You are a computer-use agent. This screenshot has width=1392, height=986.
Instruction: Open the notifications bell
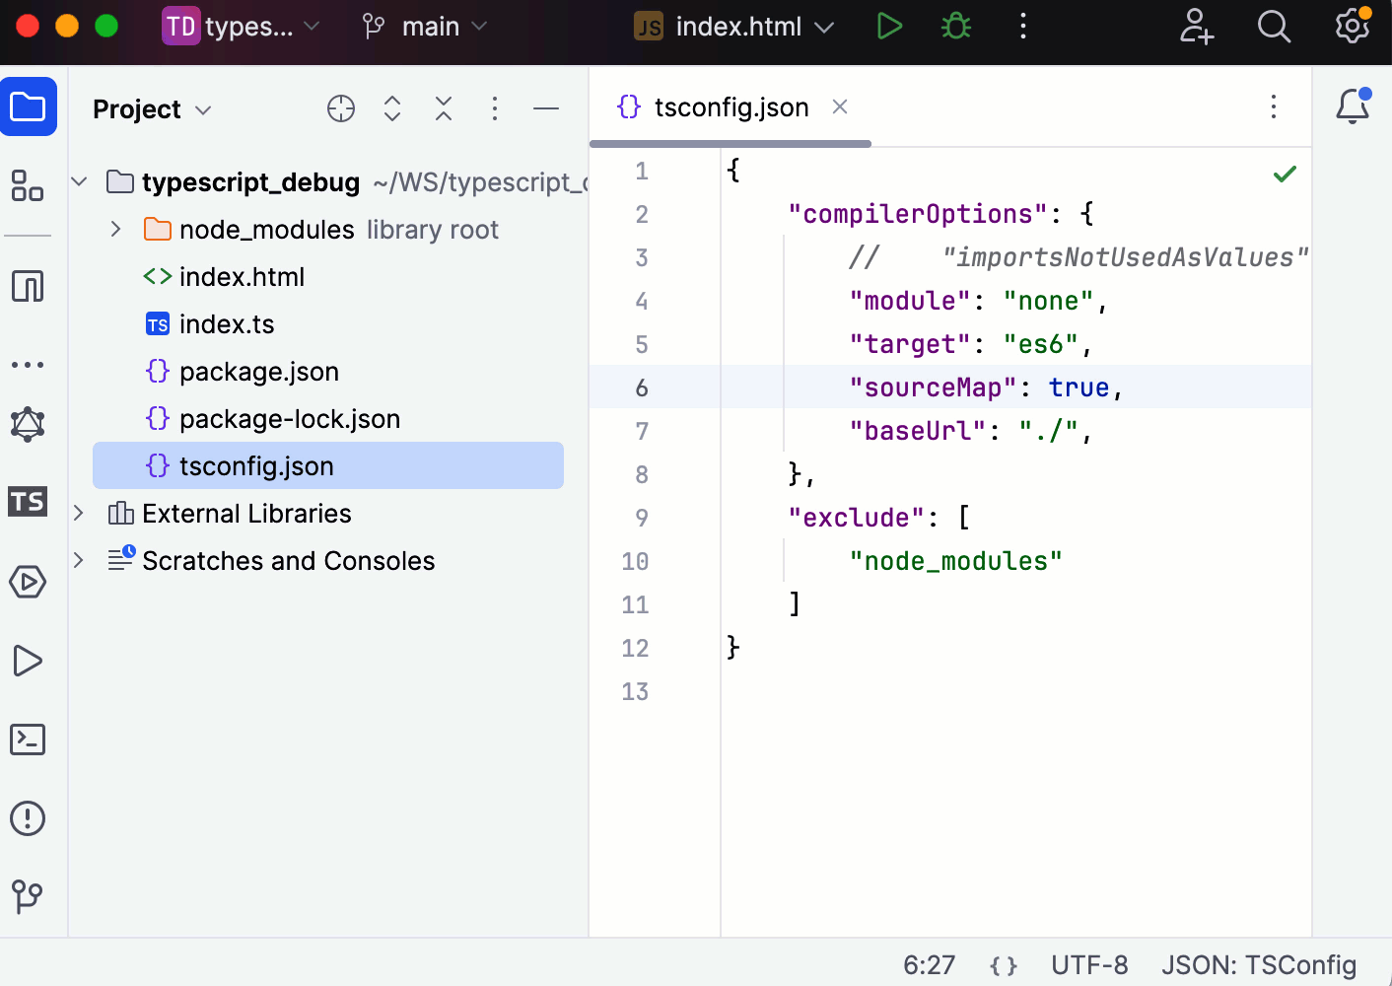(1352, 106)
